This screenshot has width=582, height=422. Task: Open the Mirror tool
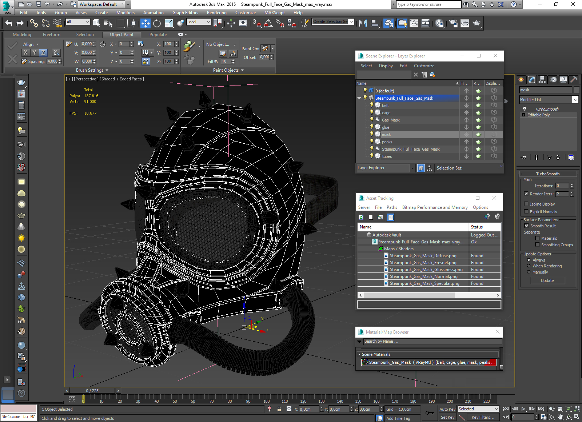click(x=363, y=23)
